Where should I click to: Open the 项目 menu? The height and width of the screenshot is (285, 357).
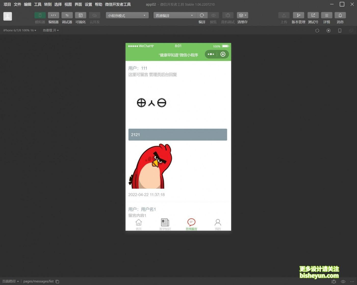click(x=7, y=4)
